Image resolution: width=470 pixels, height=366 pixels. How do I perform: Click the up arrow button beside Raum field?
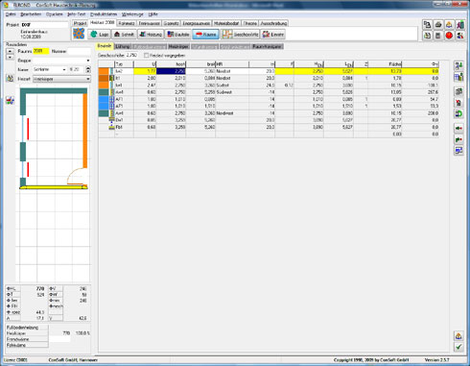10,51
